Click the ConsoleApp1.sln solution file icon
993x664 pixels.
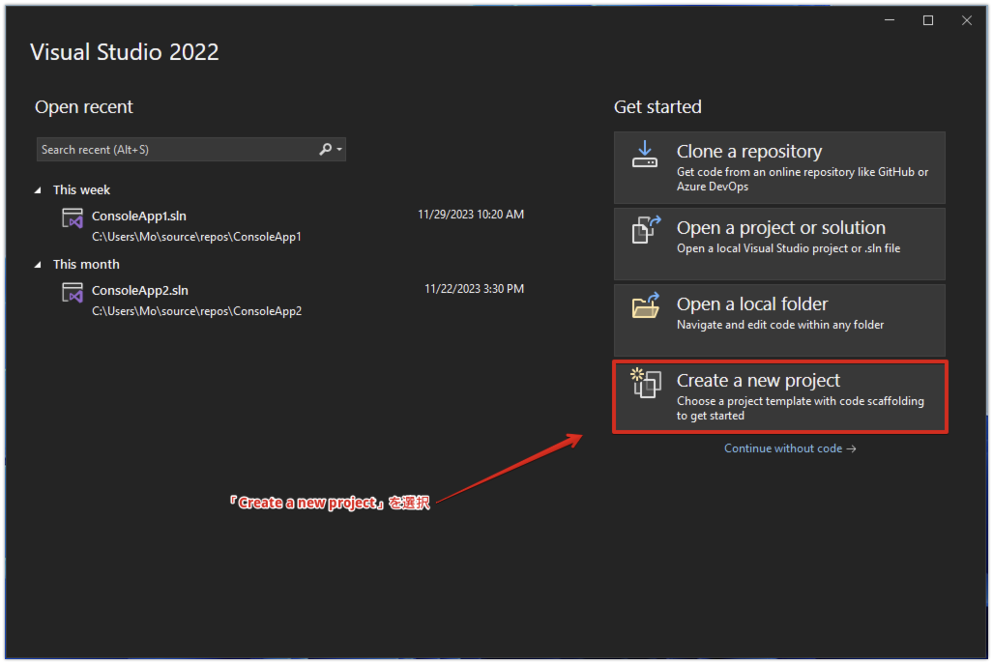pos(73,218)
